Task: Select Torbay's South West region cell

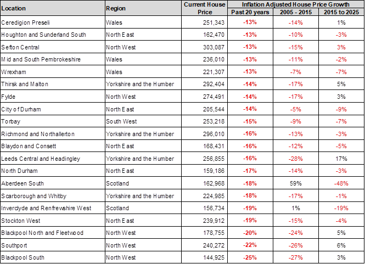Action: coord(122,121)
